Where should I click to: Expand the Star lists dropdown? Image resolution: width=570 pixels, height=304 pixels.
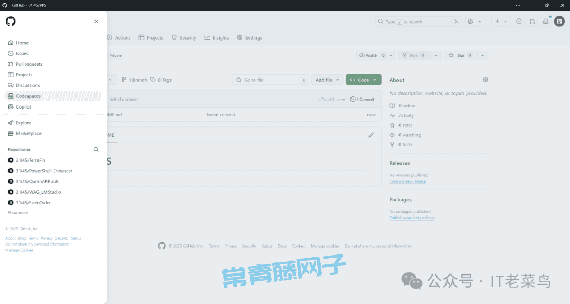(482, 55)
